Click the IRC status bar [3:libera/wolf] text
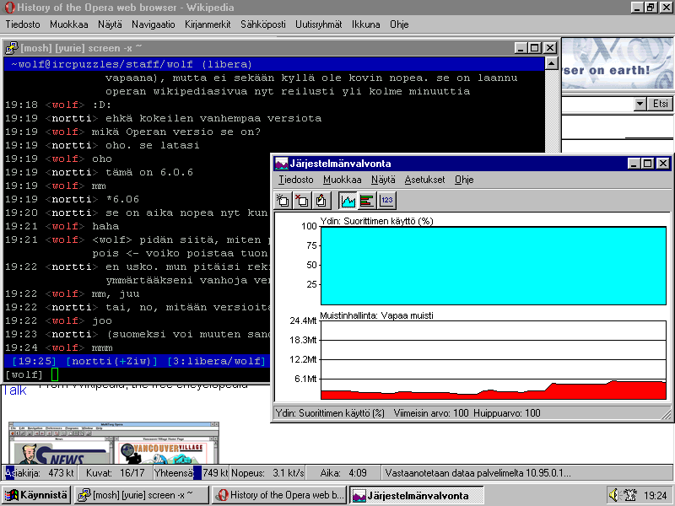 (x=216, y=361)
